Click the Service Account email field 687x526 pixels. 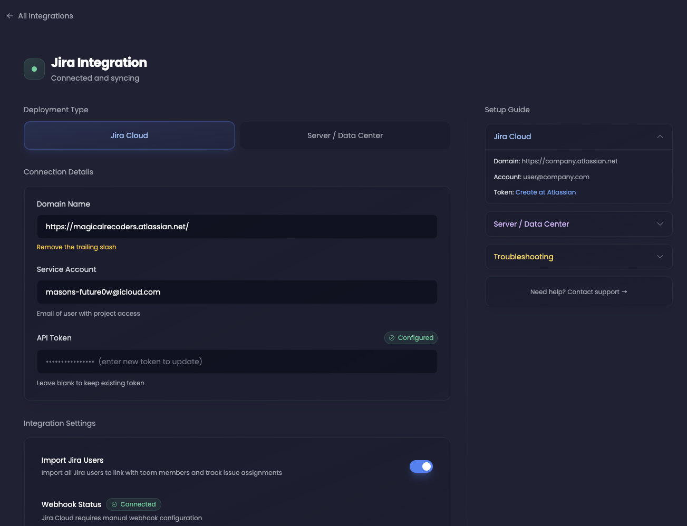click(x=237, y=292)
